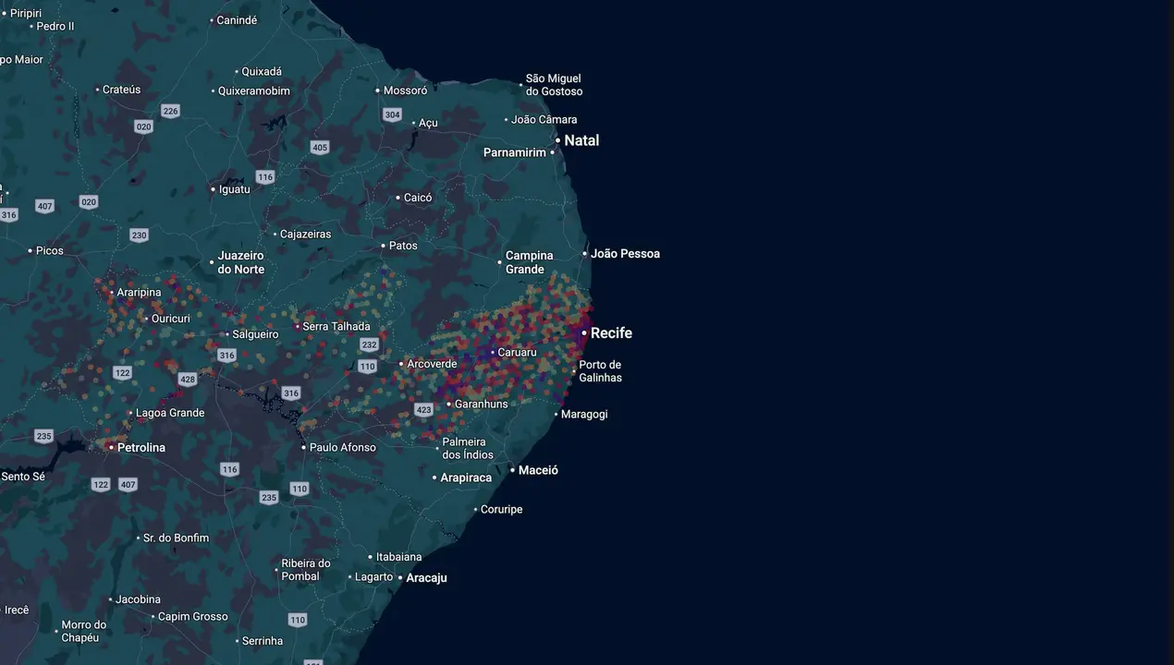The height and width of the screenshot is (665, 1174).
Task: Select the Parnamirim label
Action: tap(515, 152)
